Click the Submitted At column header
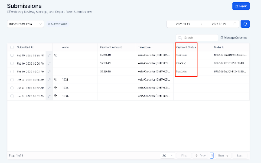 [25, 47]
